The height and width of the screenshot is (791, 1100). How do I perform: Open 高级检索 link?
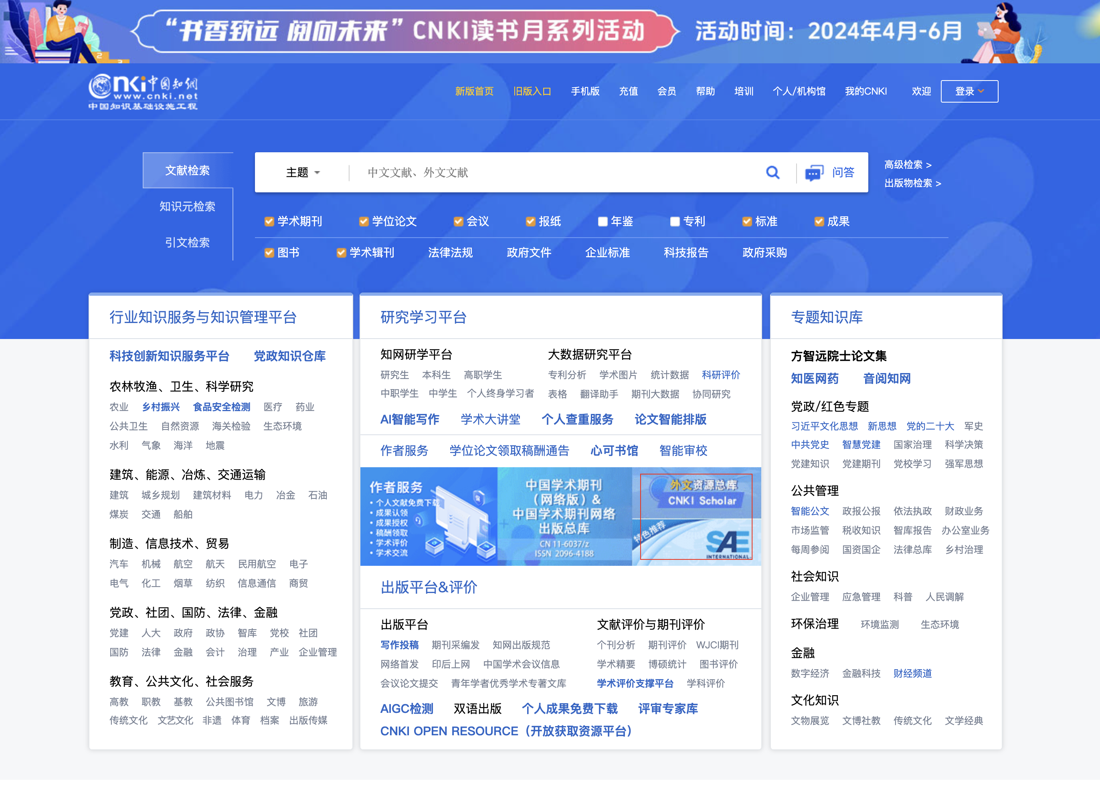[x=908, y=165]
